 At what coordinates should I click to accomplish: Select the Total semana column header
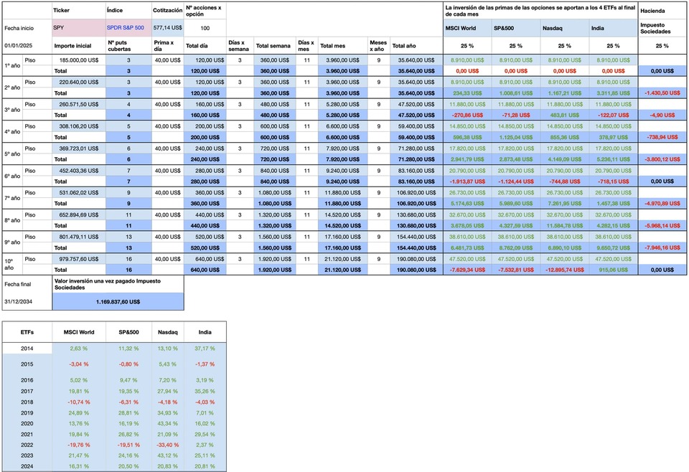click(275, 46)
